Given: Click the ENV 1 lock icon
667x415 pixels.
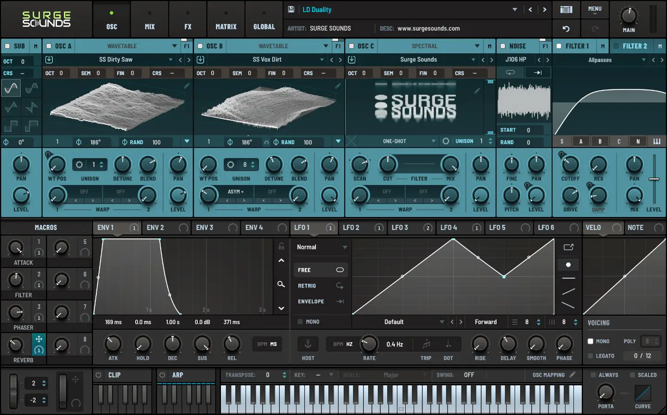Looking at the screenshot, I should [281, 246].
